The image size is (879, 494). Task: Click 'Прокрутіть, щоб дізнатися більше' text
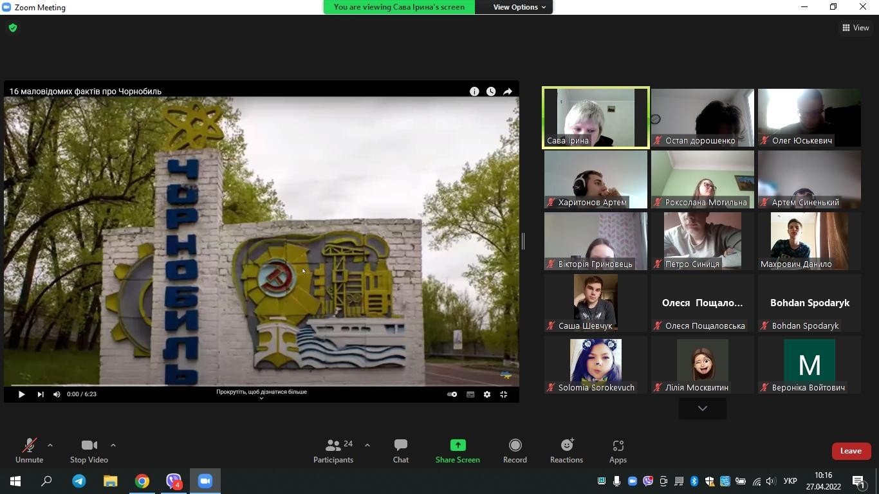click(261, 392)
